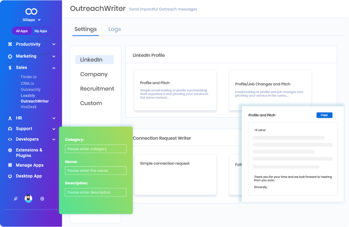The height and width of the screenshot is (227, 349).
Task: Click the 'Connection Request Writer' heading
Action: 162,138
